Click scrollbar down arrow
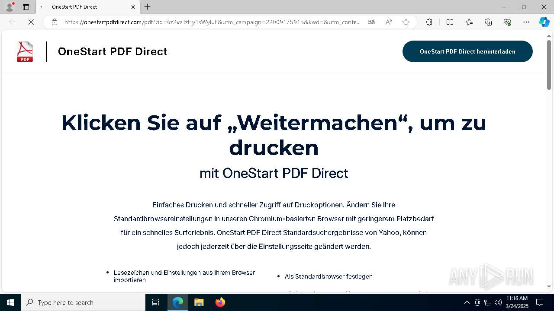The width and height of the screenshot is (554, 311). [549, 286]
